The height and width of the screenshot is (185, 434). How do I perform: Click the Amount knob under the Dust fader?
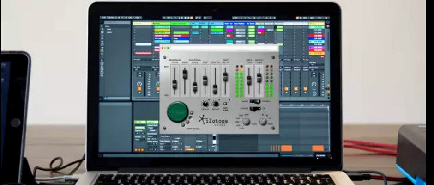pos(205,104)
